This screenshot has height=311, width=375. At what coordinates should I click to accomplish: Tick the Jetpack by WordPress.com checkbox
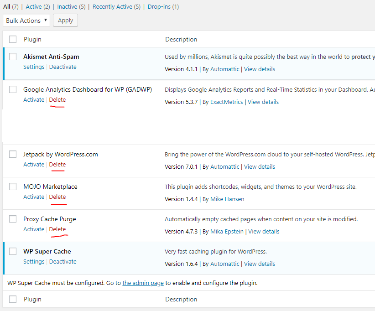[x=13, y=154]
